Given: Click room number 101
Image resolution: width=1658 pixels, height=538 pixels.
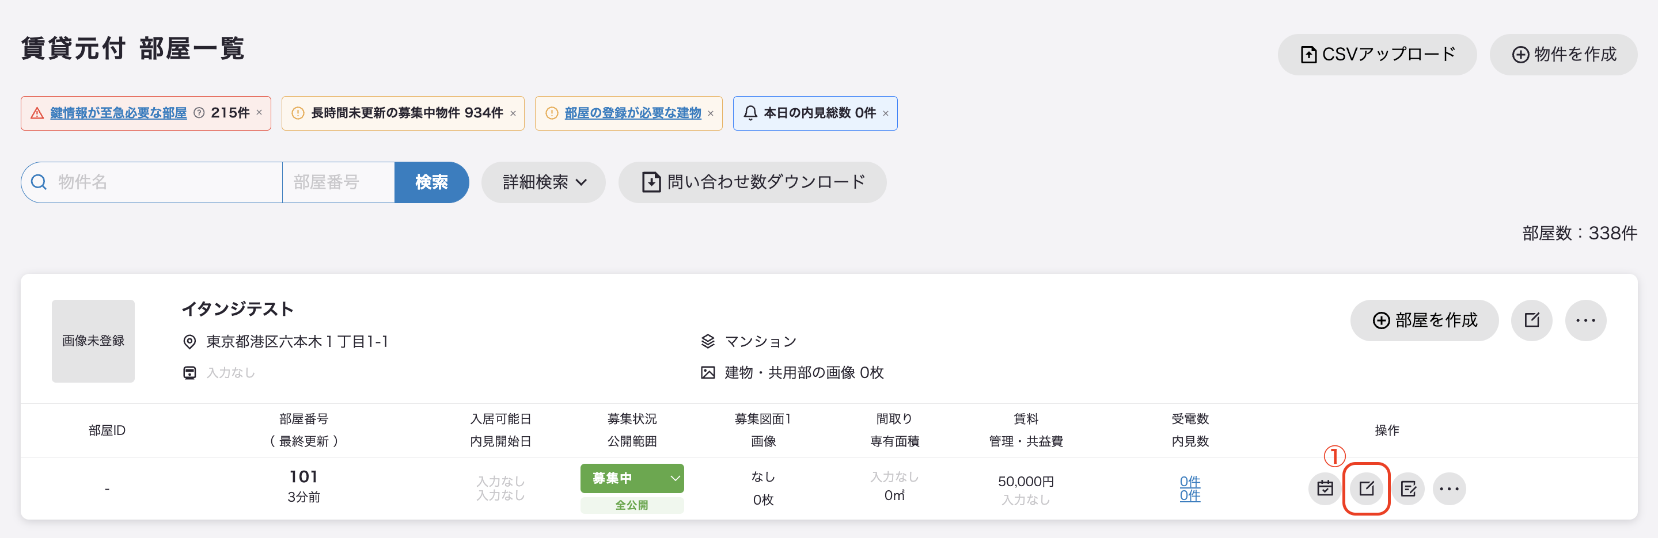Looking at the screenshot, I should tap(304, 477).
